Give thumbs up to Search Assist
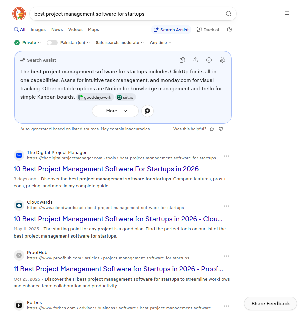301x314 pixels. [212, 129]
